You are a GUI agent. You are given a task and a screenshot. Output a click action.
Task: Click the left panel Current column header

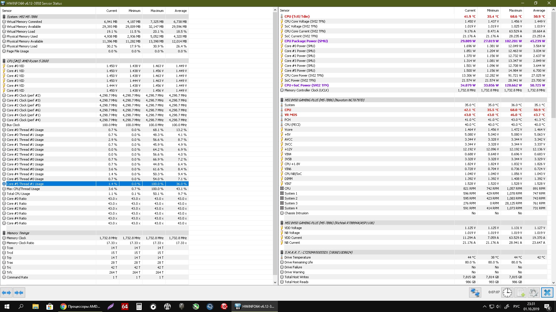pyautogui.click(x=107, y=11)
